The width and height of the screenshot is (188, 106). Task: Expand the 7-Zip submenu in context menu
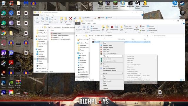click(112, 56)
